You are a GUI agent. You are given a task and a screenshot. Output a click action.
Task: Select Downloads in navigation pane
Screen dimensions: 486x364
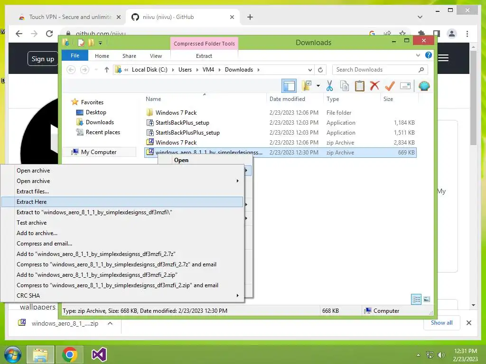click(x=100, y=122)
